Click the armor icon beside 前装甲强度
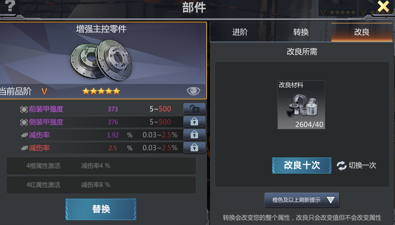395x225 pixels. tap(24, 109)
